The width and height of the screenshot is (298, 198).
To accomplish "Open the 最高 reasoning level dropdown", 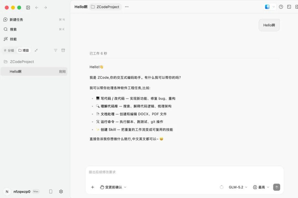I will (261, 187).
